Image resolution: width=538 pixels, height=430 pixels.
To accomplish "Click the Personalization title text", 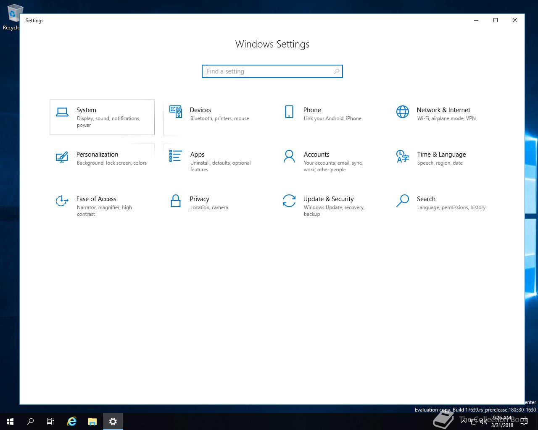I will click(97, 155).
